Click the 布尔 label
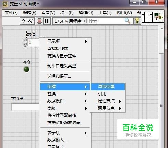168x148 pixels. 27,62
